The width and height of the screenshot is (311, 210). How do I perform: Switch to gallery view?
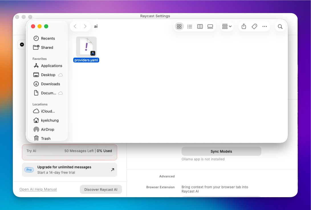pyautogui.click(x=210, y=26)
